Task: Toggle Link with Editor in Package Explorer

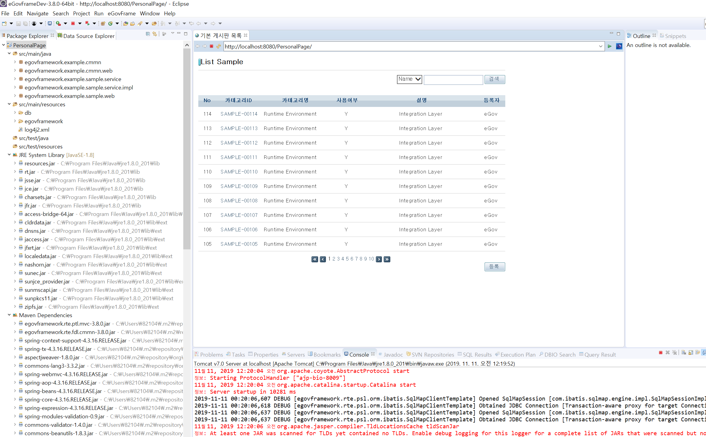Action: pyautogui.click(x=155, y=34)
